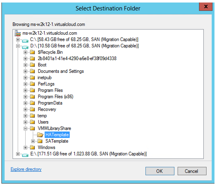The width and height of the screenshot is (217, 185).
Task: Expand the Documents and Settings node
Action: [x=25, y=71]
